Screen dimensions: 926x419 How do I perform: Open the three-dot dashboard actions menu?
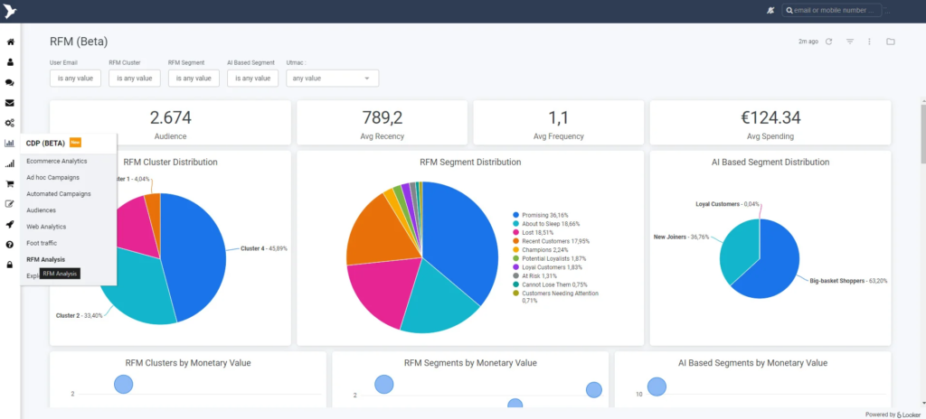(x=870, y=42)
